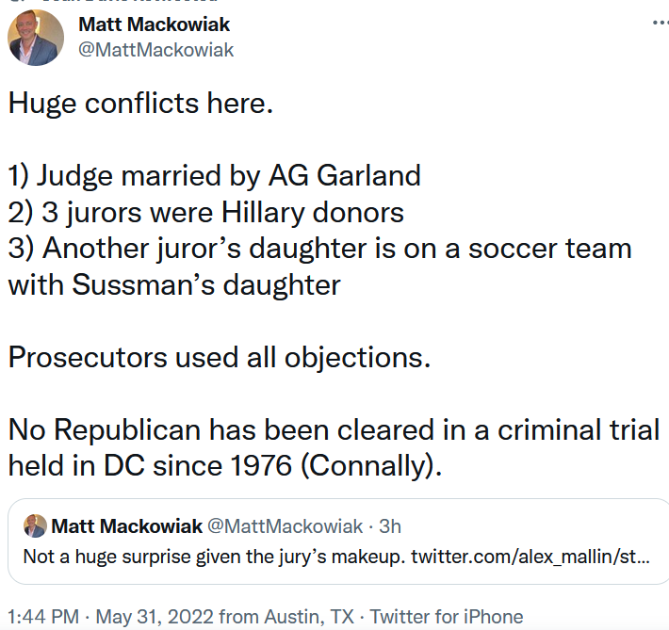Open the Austin, TX location link
Screen dimensions: 669x630
click(x=309, y=617)
